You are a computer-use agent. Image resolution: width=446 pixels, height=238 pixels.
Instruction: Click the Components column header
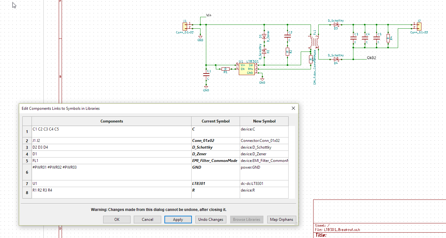[x=111, y=121]
